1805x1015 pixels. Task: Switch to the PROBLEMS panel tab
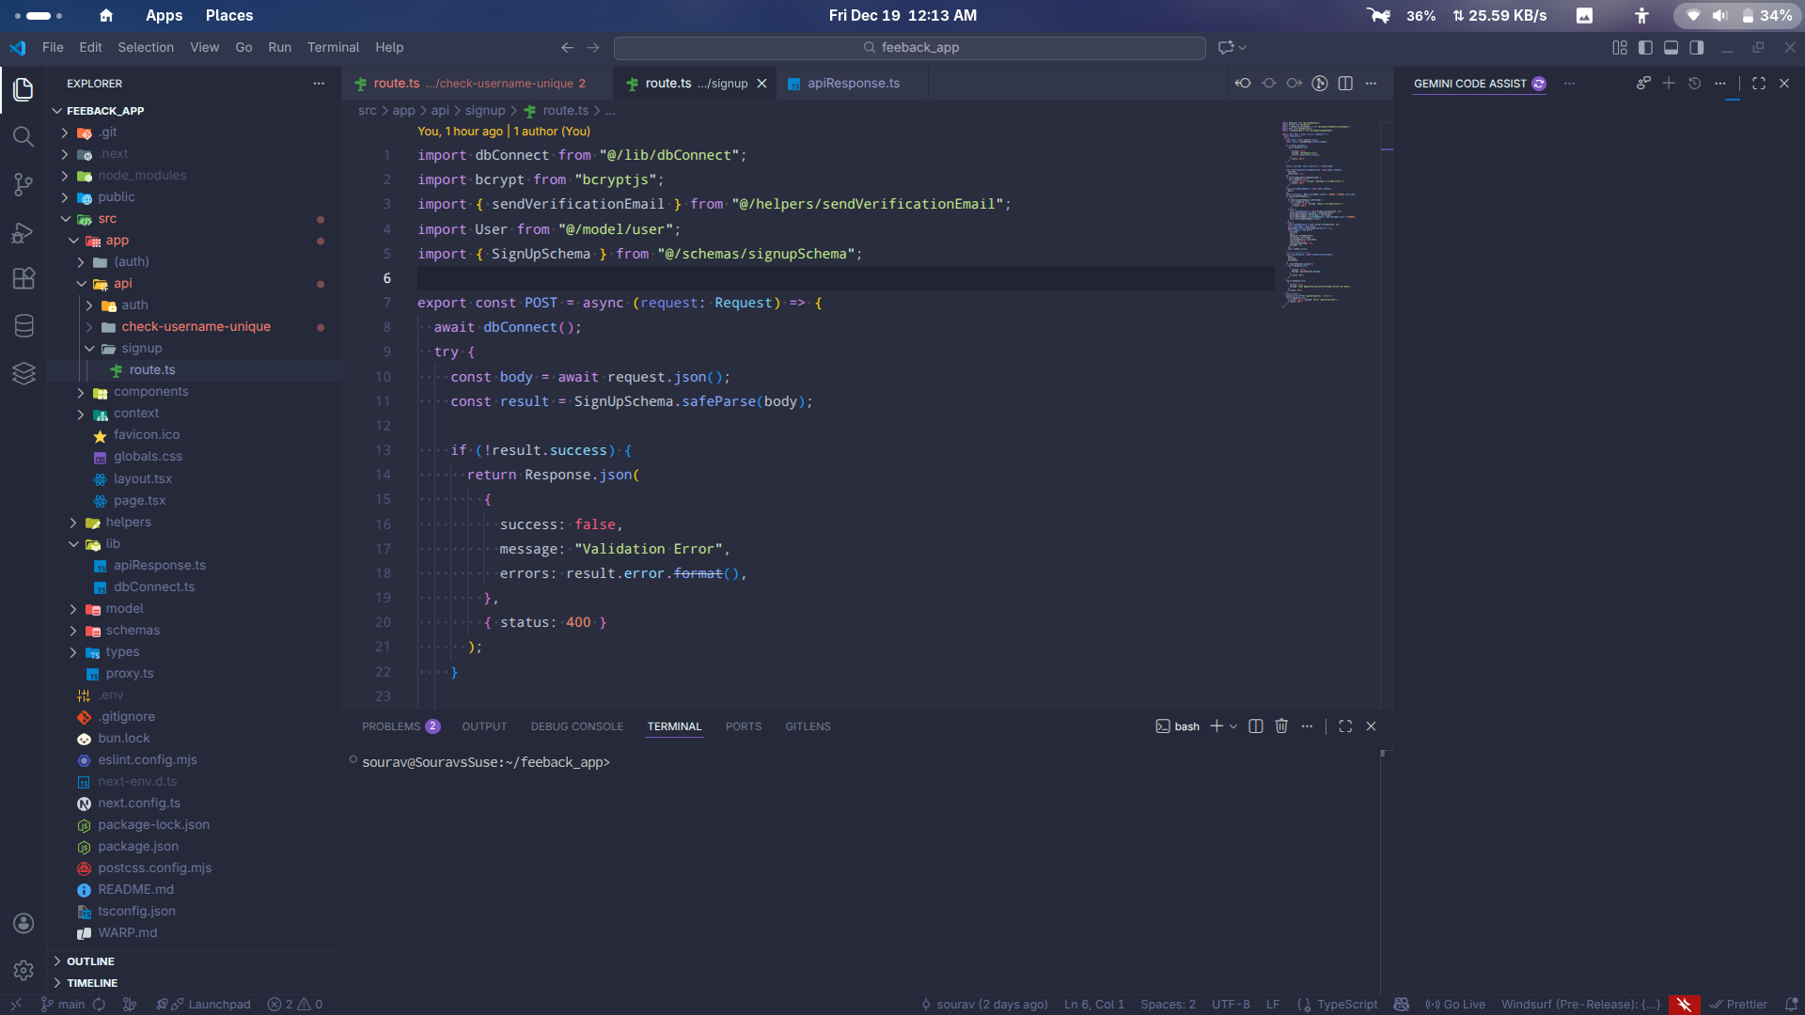391,726
